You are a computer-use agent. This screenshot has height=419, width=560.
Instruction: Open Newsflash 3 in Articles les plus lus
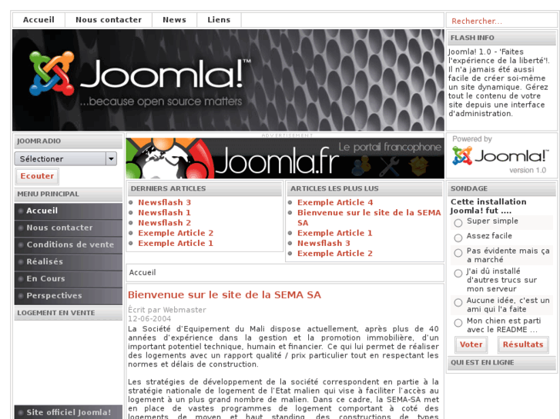point(324,244)
